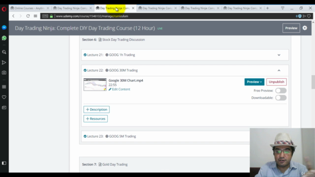Toggle the Downloadable switch

[281, 98]
